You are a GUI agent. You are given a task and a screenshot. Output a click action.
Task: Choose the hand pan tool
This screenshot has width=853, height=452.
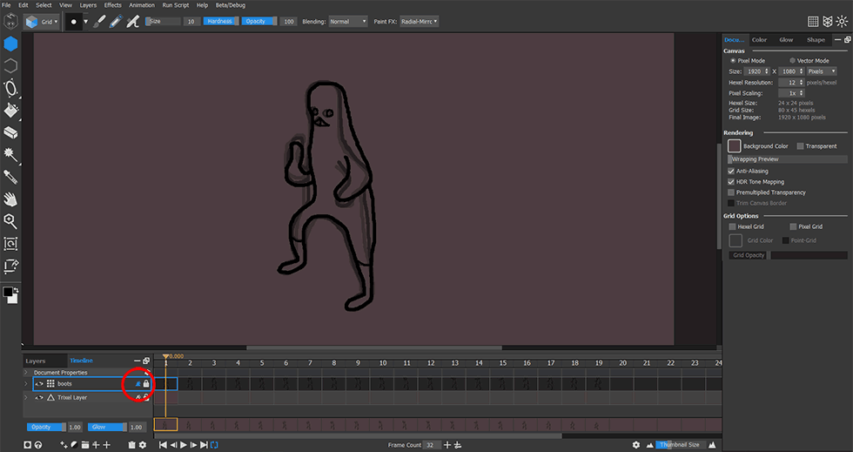pyautogui.click(x=11, y=199)
